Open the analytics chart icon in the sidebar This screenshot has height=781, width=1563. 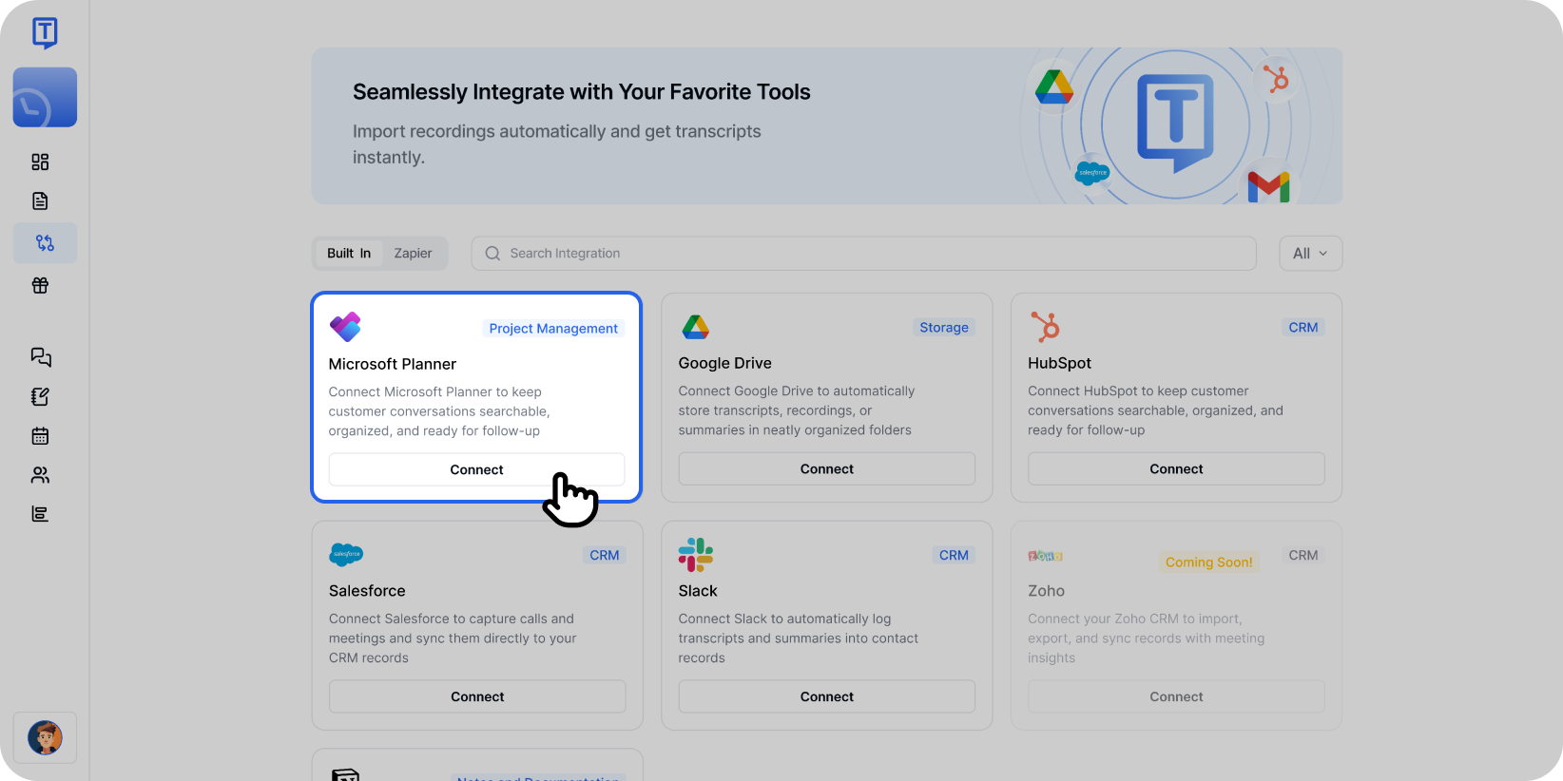[x=40, y=514]
